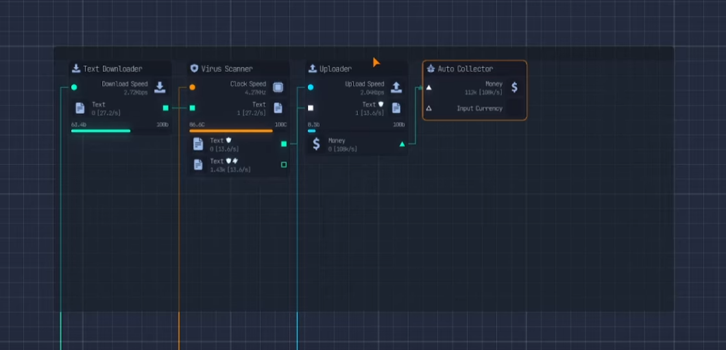Select the Text Downloader node title
726x350 pixels.
tap(112, 68)
